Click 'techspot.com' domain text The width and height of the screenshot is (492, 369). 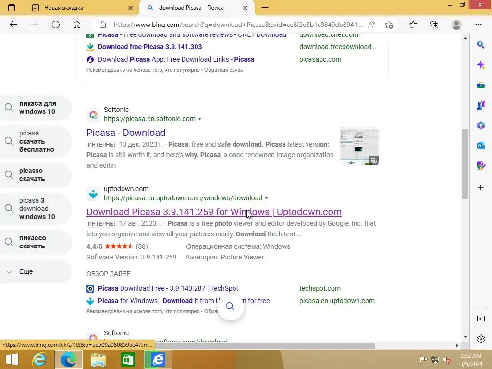(x=320, y=288)
